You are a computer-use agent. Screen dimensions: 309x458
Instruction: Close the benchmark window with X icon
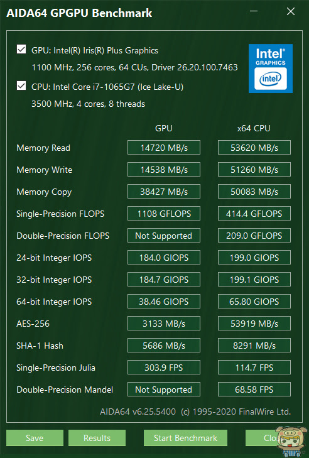point(291,11)
